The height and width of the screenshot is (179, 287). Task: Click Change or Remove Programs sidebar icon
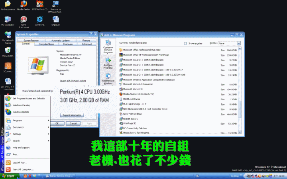coord(108,47)
